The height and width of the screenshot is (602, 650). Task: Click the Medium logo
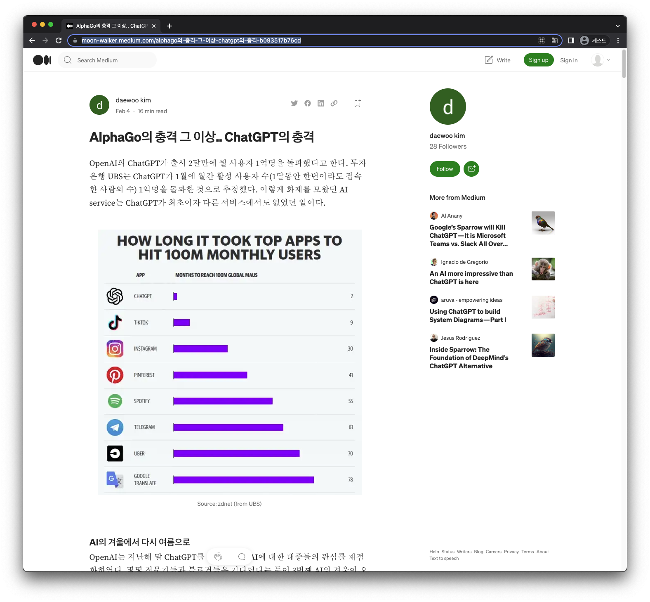point(42,60)
